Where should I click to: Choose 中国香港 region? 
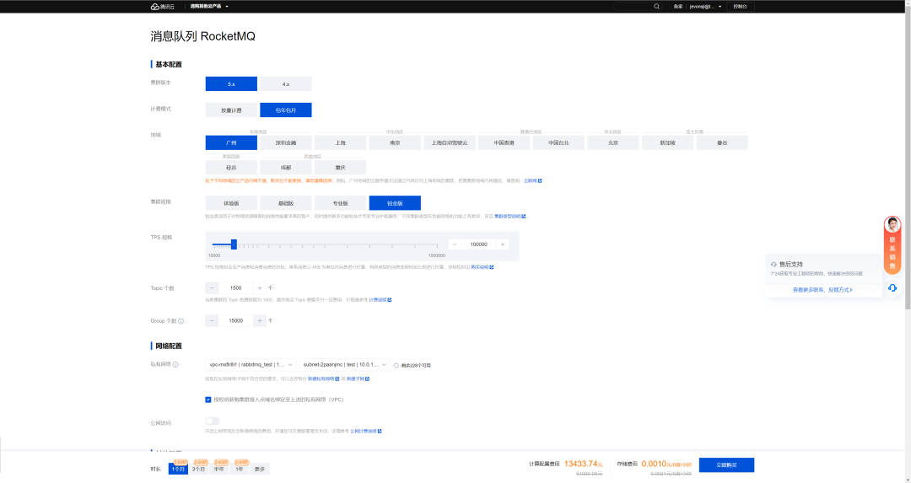point(504,142)
